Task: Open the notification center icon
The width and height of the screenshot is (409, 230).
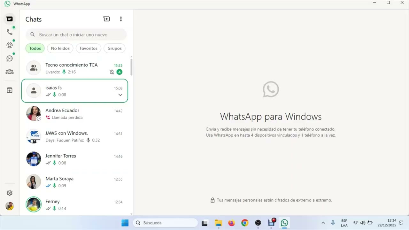Action: click(x=401, y=223)
